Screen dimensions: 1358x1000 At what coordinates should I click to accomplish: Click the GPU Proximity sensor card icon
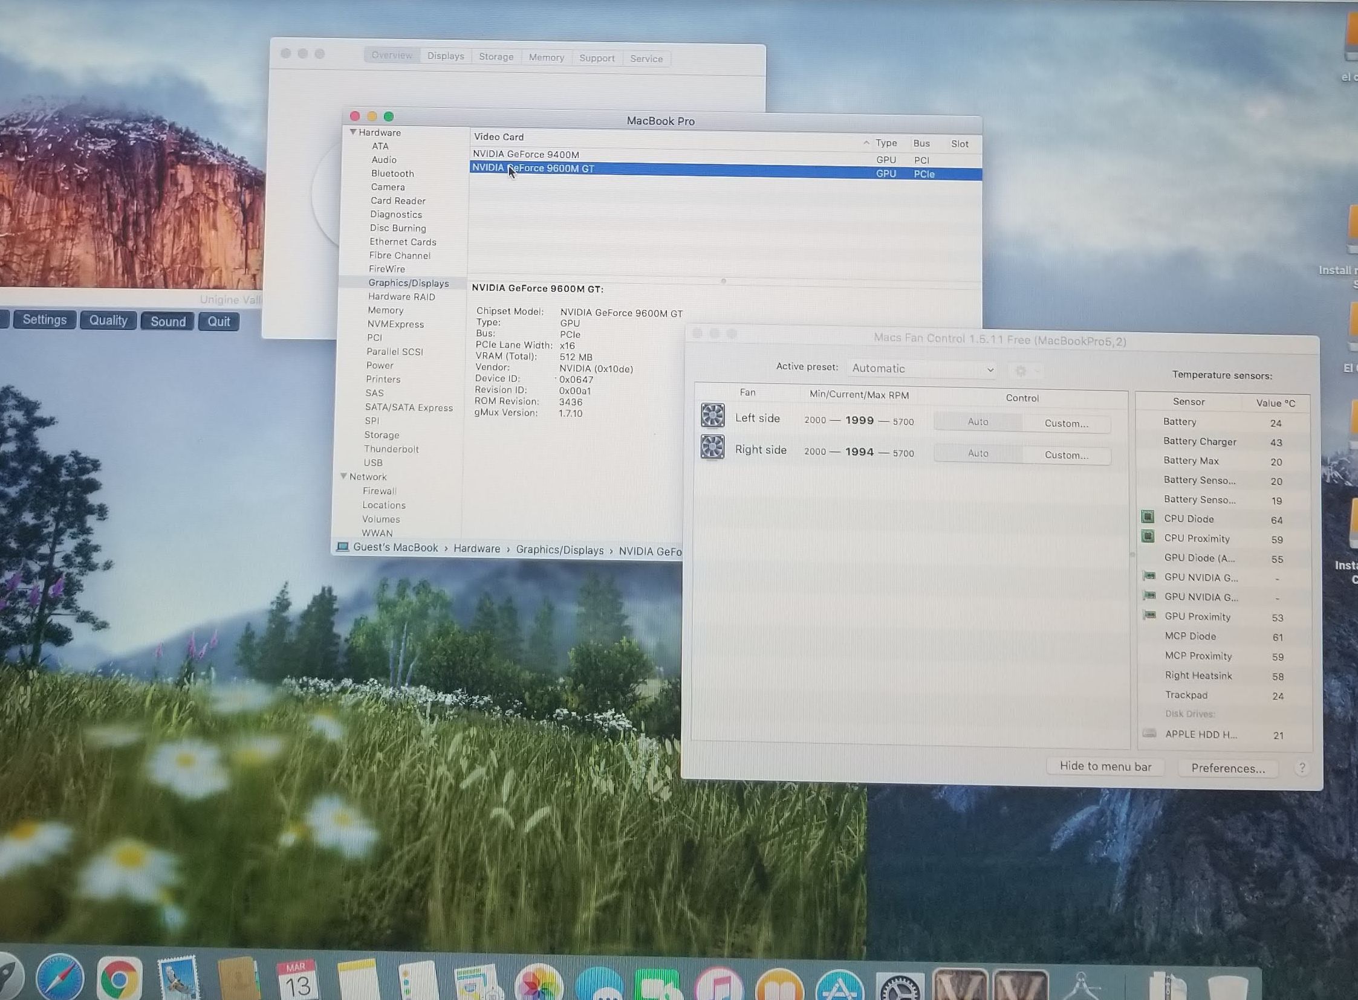click(1148, 615)
